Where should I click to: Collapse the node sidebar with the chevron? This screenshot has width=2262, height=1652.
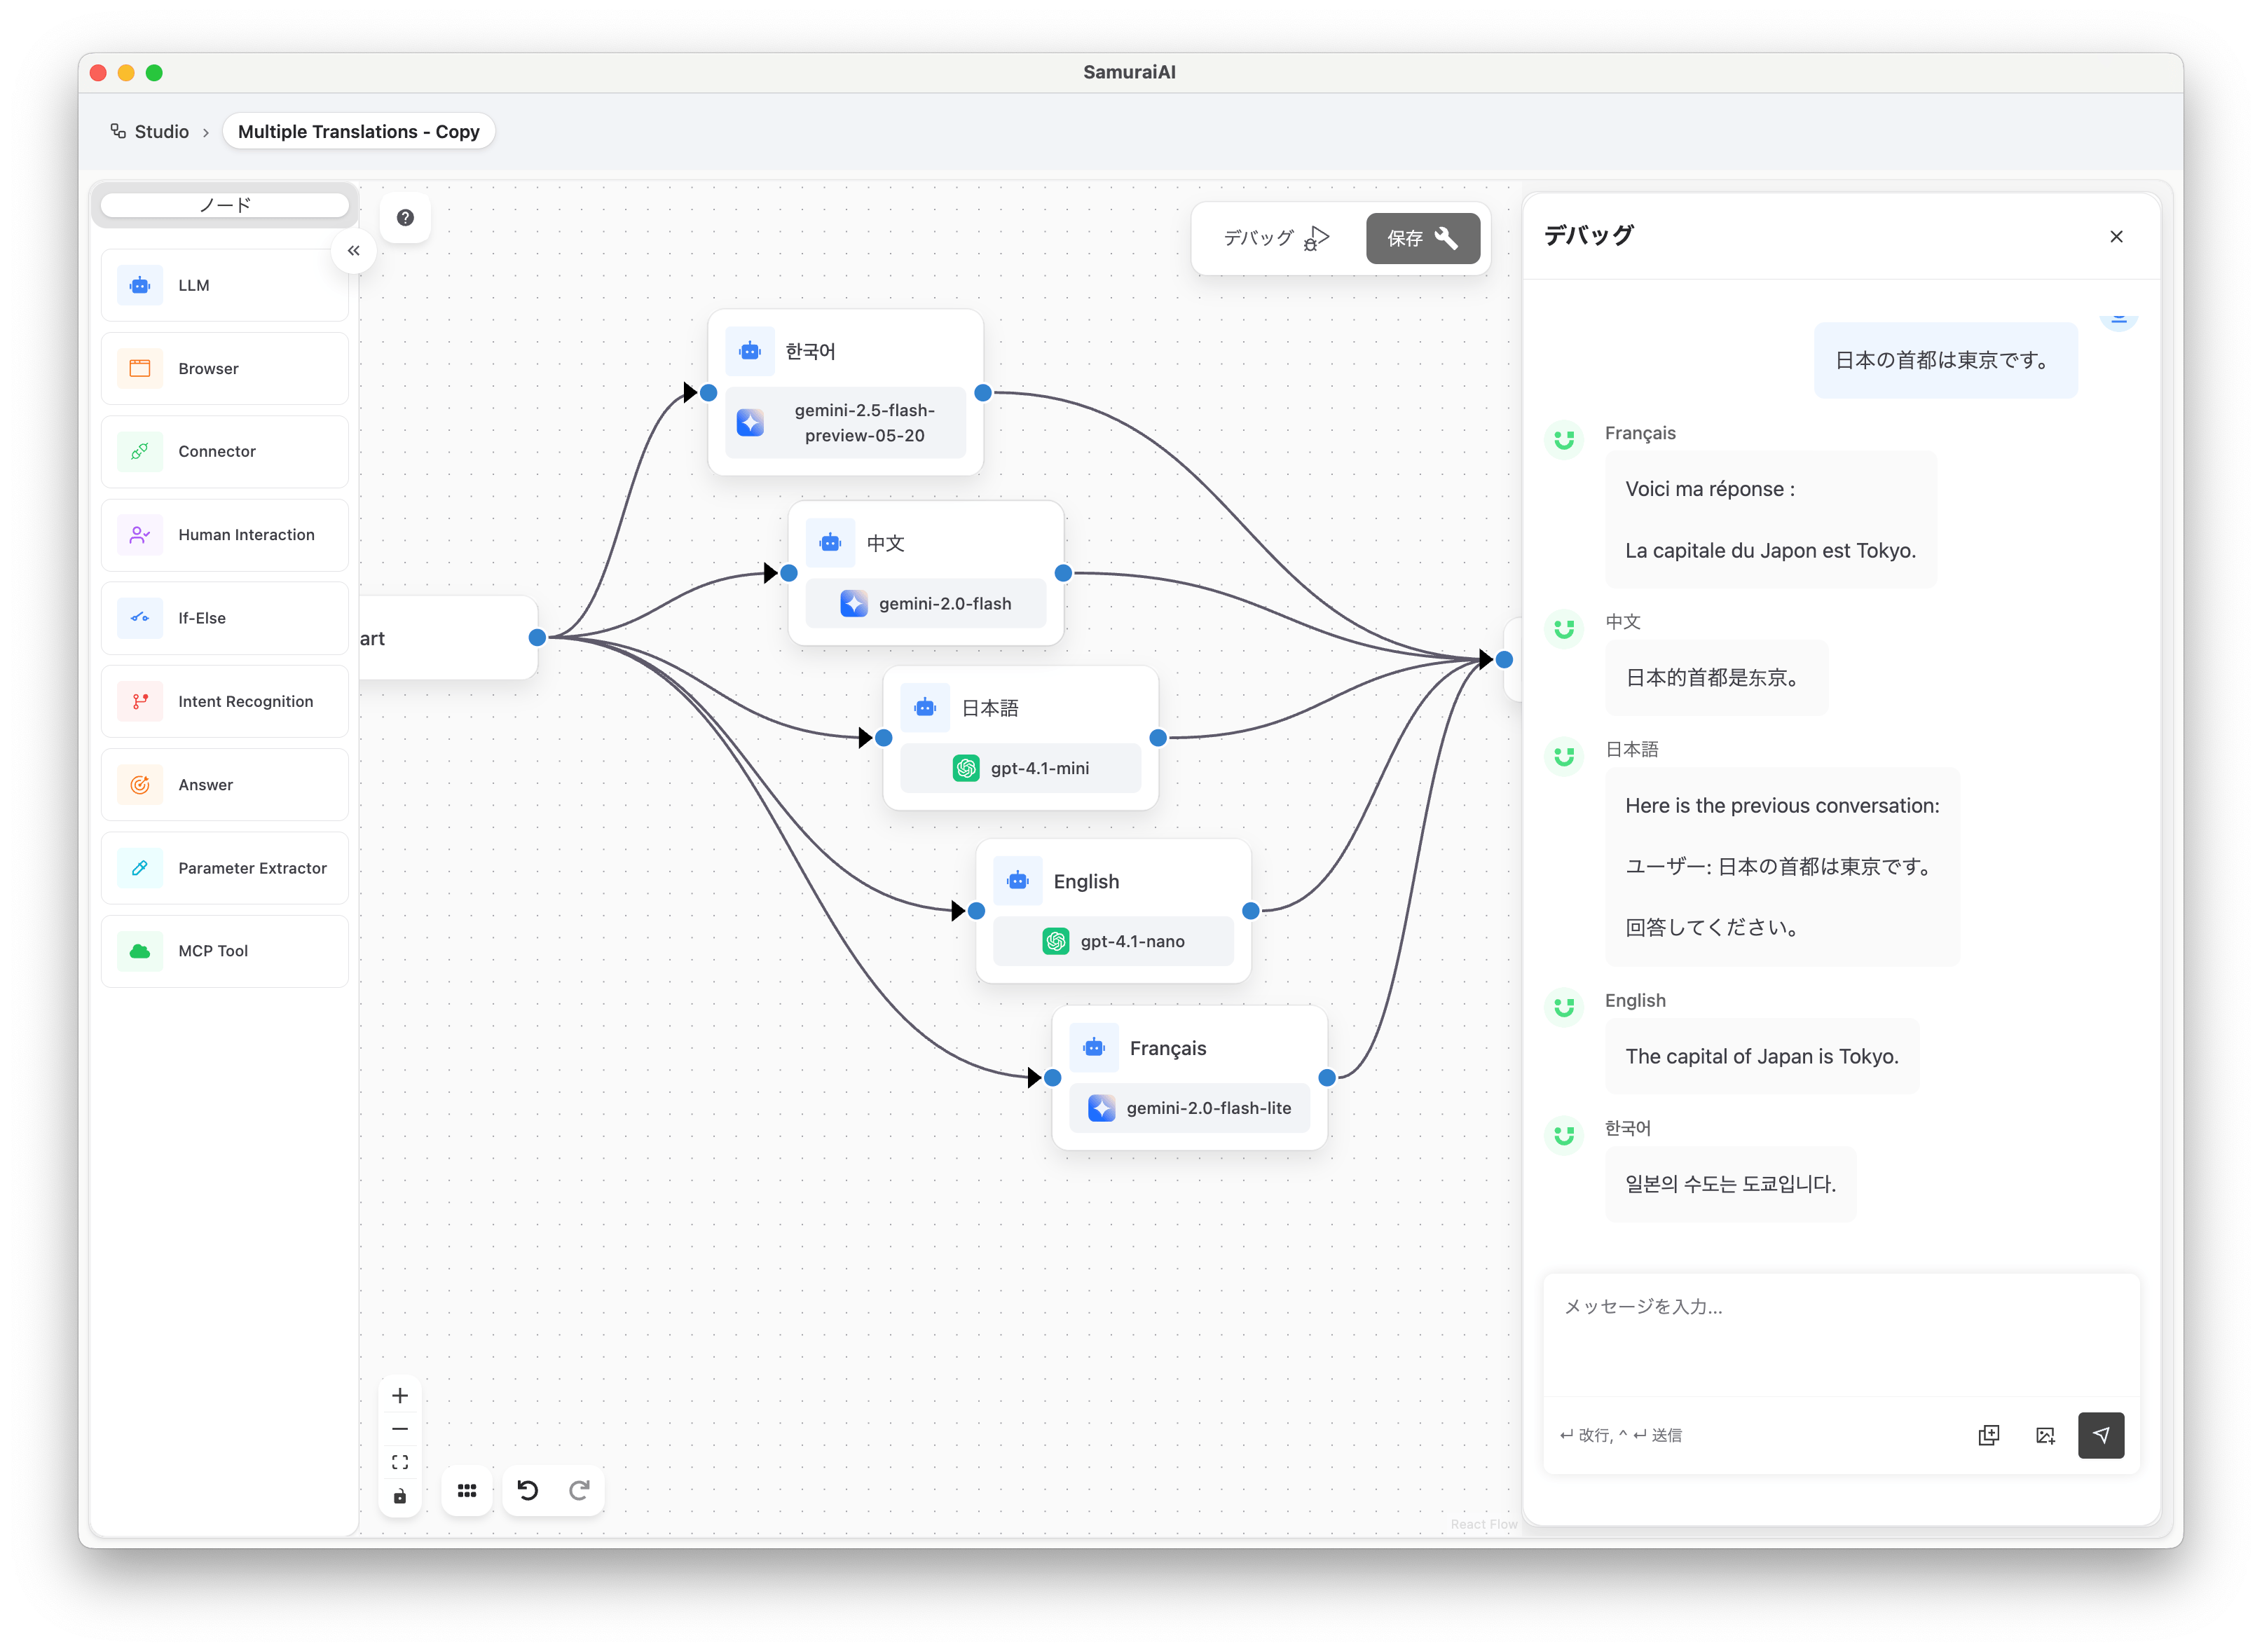(353, 251)
